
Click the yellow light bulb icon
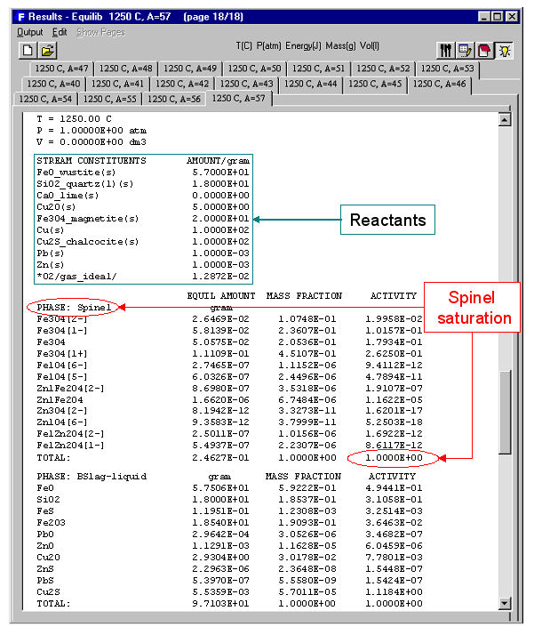pos(505,51)
